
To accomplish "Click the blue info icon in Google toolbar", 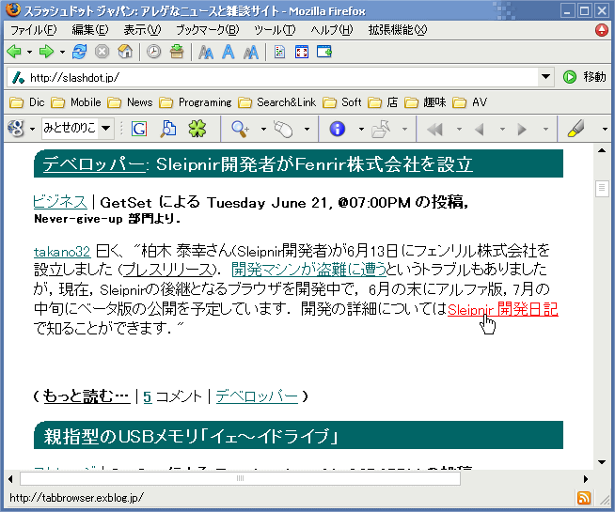I will pyautogui.click(x=338, y=129).
